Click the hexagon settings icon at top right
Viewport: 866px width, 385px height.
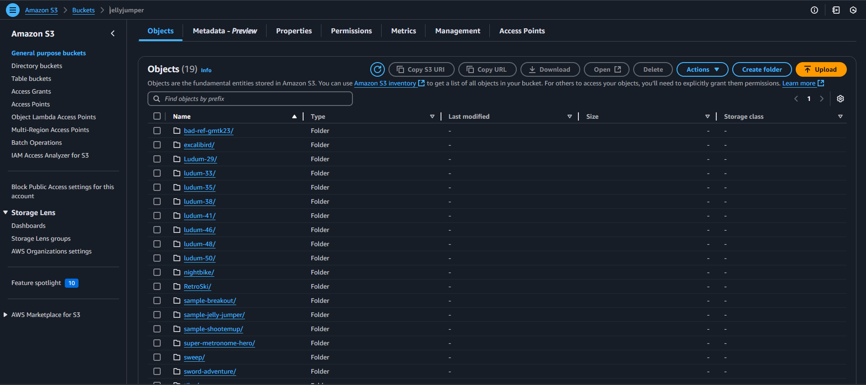click(853, 10)
